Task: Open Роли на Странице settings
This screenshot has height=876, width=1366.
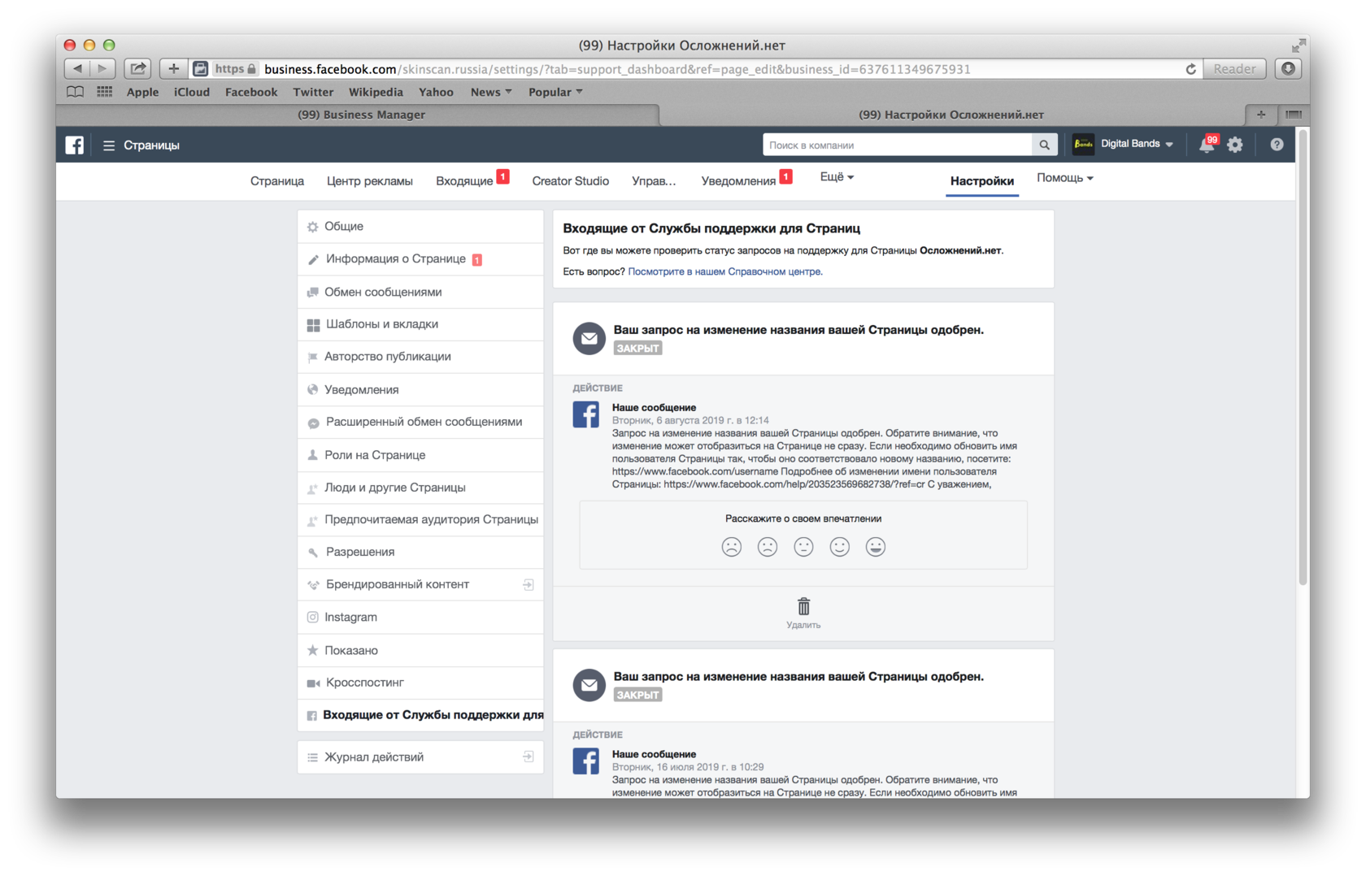Action: (x=420, y=455)
